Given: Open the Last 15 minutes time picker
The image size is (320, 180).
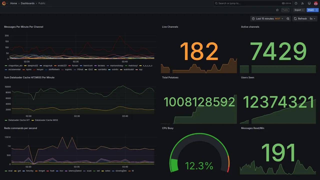Looking at the screenshot, I should pos(267,18).
